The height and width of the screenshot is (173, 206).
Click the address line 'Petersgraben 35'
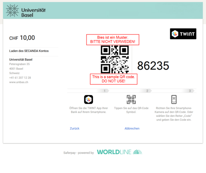[x=19, y=64]
